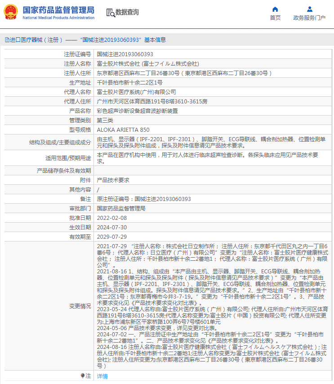
Task: Select the 2024-08-16 change record entry
Action: (212, 356)
